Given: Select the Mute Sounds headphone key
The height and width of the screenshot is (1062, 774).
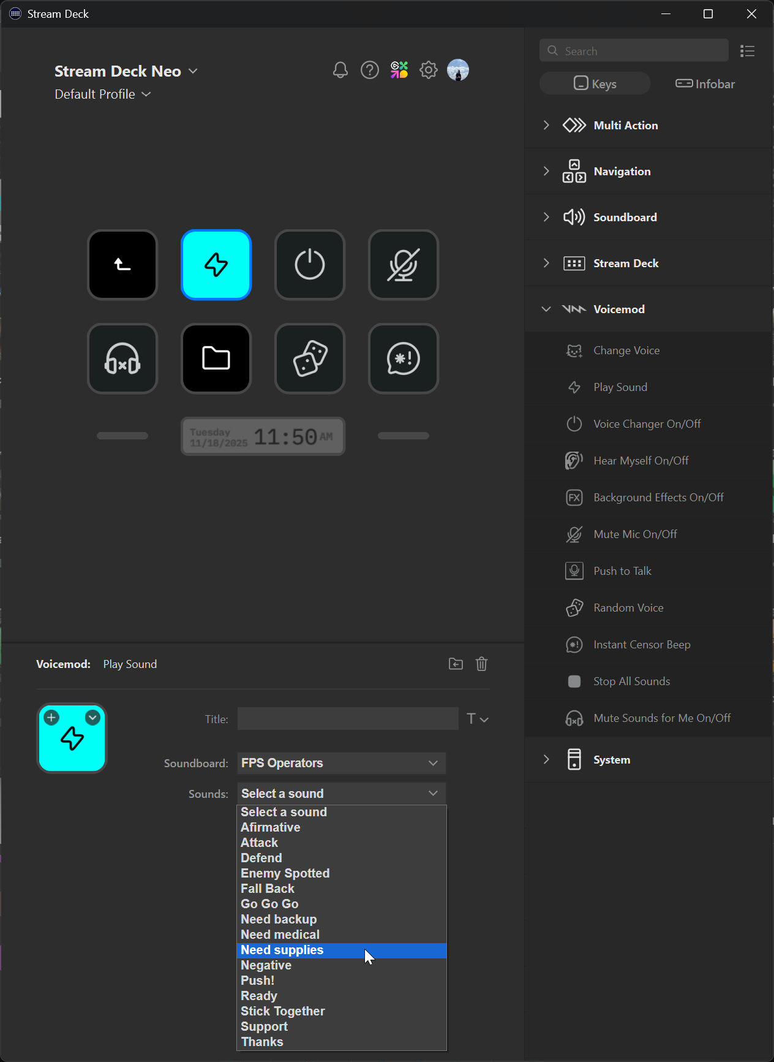Looking at the screenshot, I should coord(122,358).
